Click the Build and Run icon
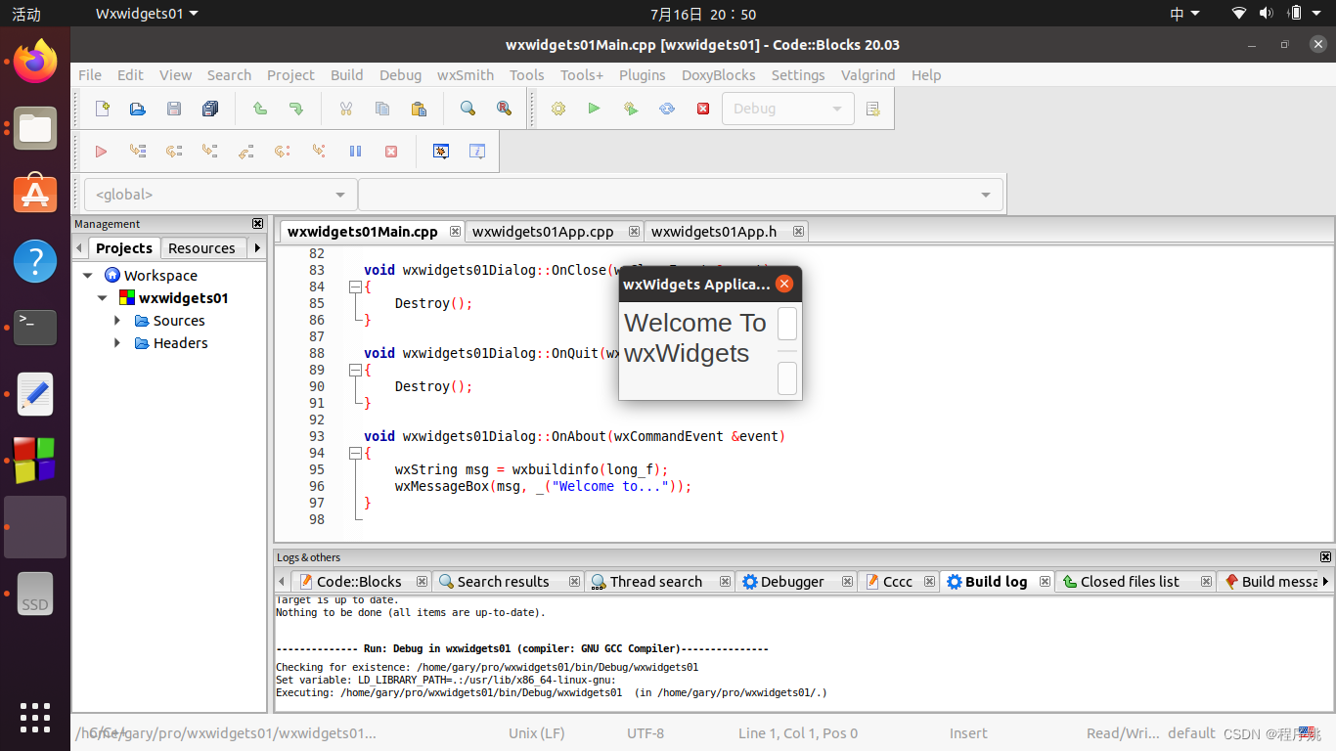 coord(630,108)
